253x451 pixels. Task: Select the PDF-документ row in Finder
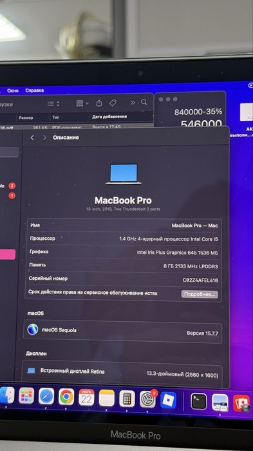pos(77,127)
